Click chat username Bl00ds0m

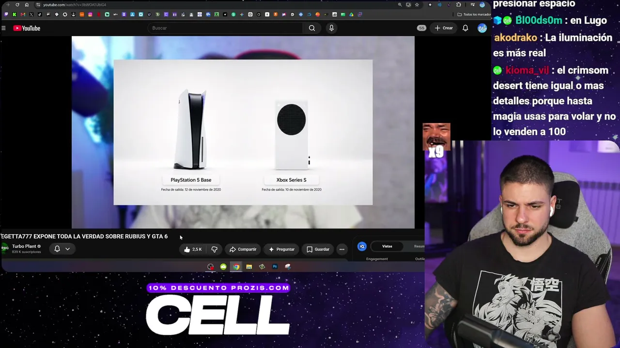pyautogui.click(x=539, y=20)
